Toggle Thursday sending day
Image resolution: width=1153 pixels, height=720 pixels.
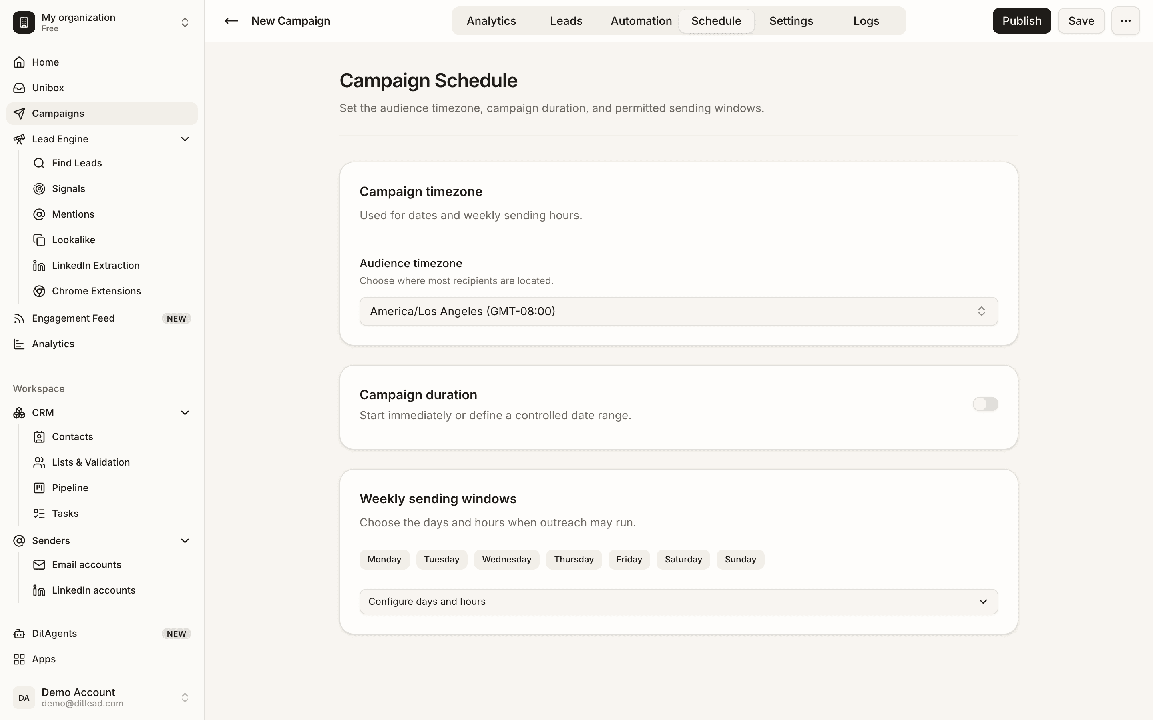(x=574, y=560)
